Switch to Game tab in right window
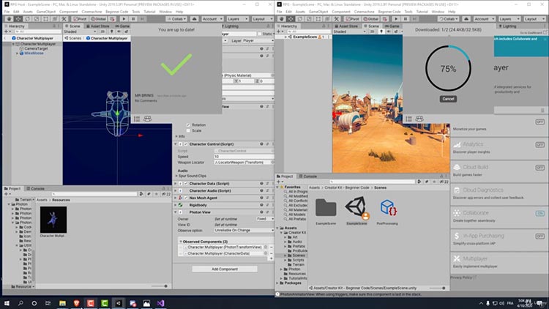The width and height of the screenshot is (549, 309). click(x=392, y=26)
